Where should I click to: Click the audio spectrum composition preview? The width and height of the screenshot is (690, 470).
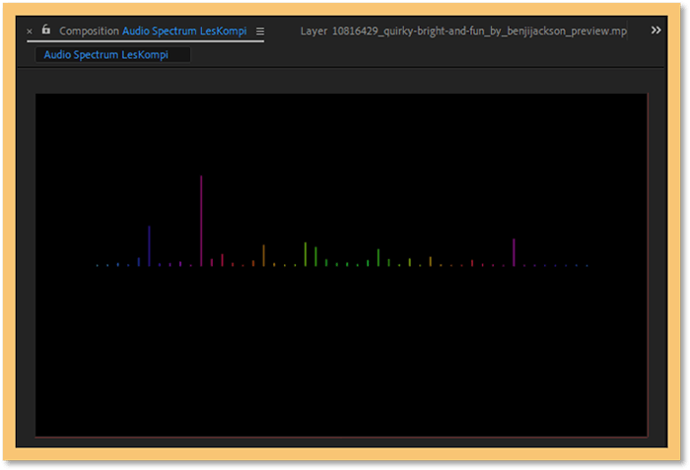tap(341, 265)
